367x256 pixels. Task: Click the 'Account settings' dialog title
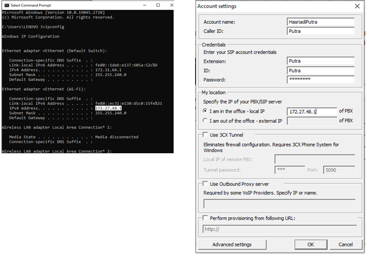coord(217,6)
